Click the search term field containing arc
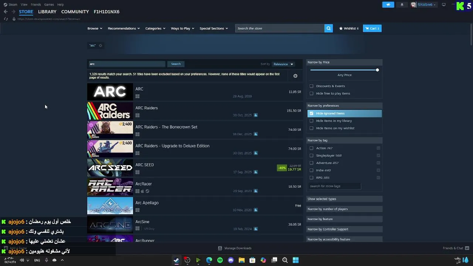Viewport: 473px width, 266px height. 126,64
